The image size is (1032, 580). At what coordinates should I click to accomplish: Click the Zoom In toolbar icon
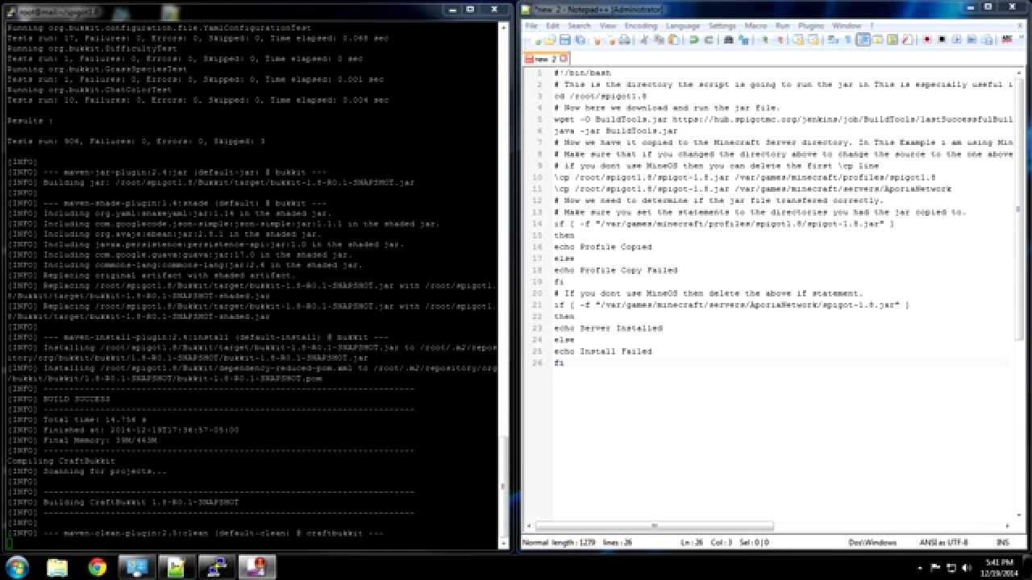tap(764, 39)
